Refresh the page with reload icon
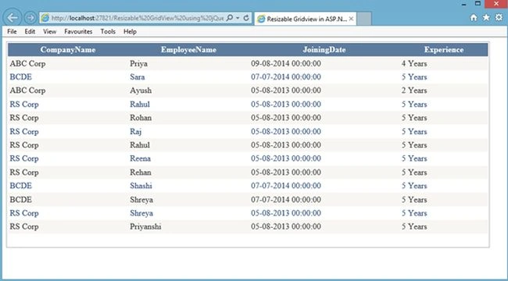Screen dimensions: 508x281 tap(246, 18)
